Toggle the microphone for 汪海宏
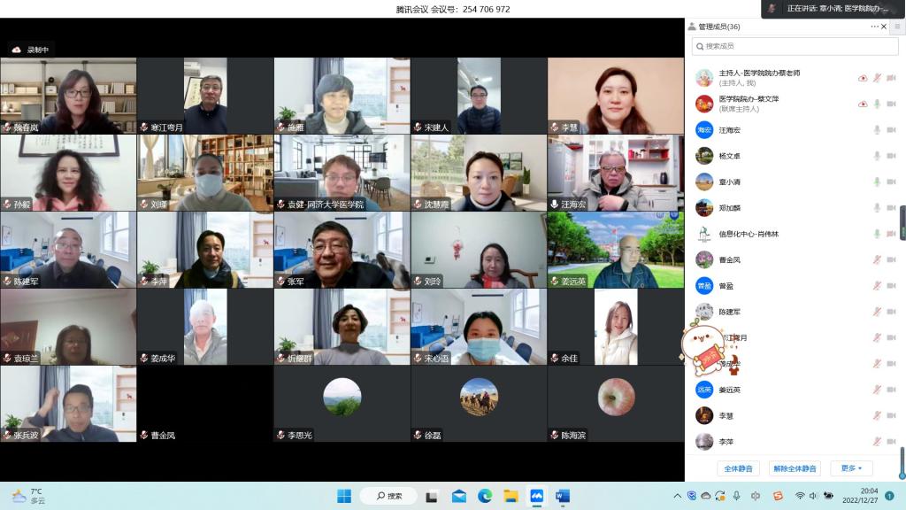Viewport: 906px width, 510px height. click(x=877, y=130)
